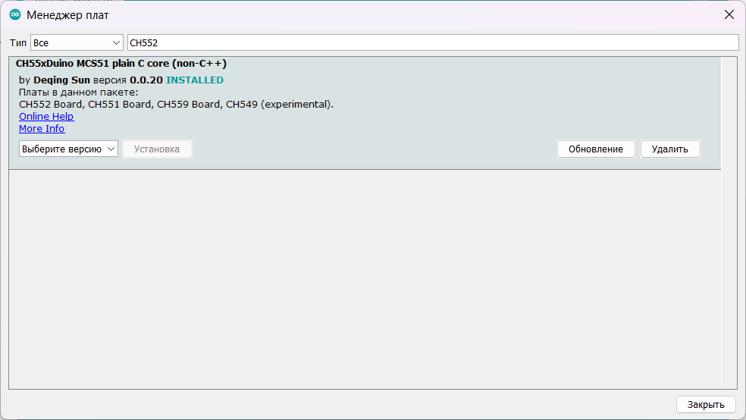The width and height of the screenshot is (746, 420).
Task: Click the Закрыть button
Action: pos(706,404)
